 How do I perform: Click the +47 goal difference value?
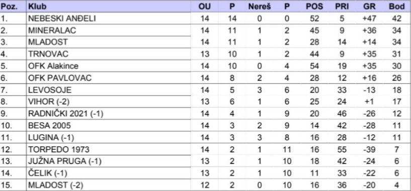point(370,19)
